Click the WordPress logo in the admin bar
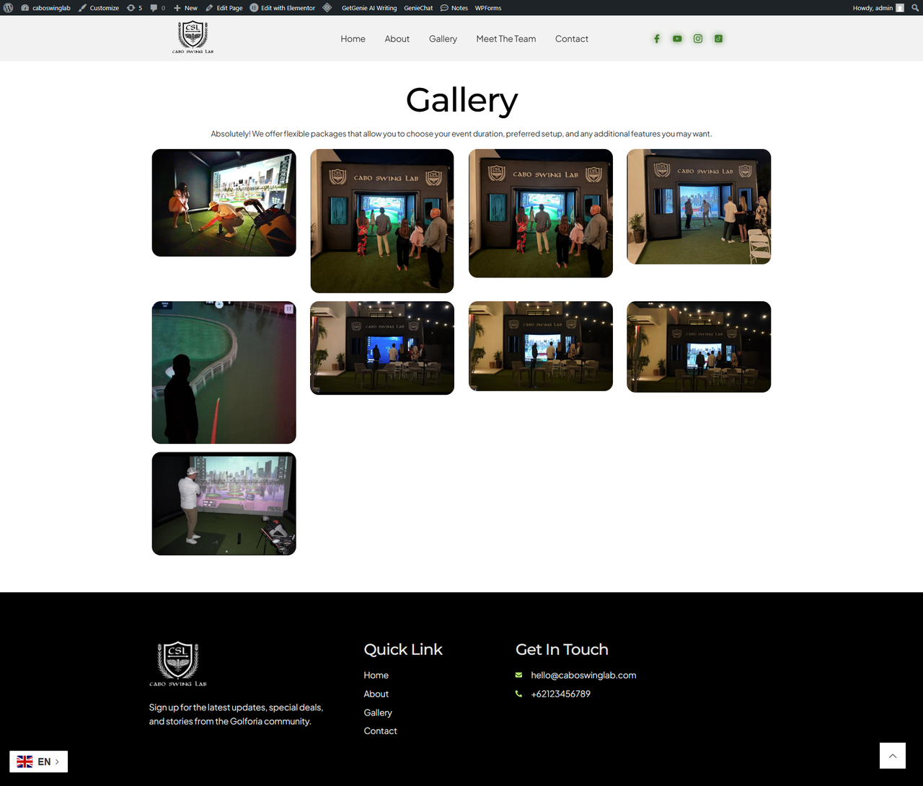 [x=8, y=8]
